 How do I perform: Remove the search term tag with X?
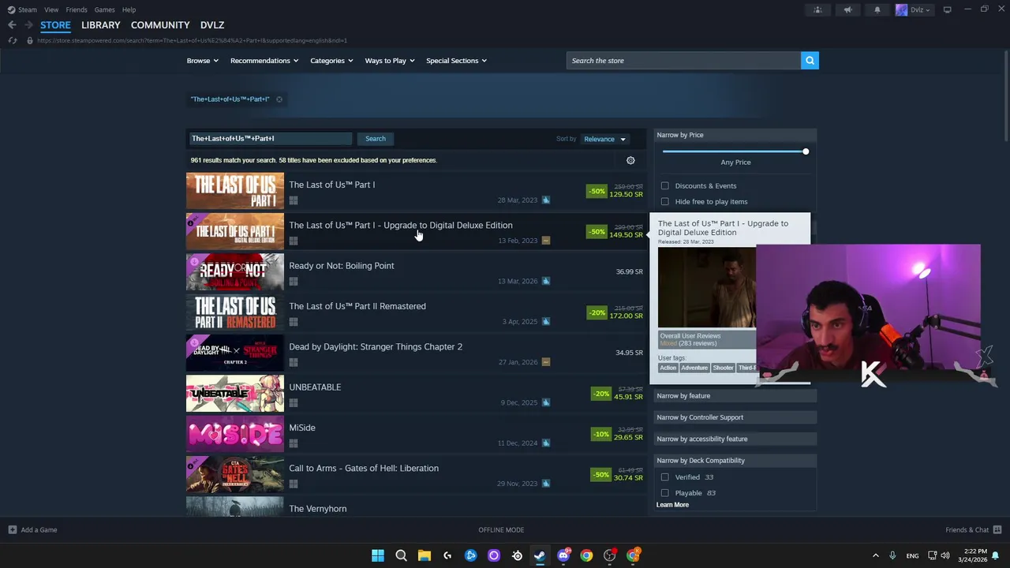pos(279,99)
